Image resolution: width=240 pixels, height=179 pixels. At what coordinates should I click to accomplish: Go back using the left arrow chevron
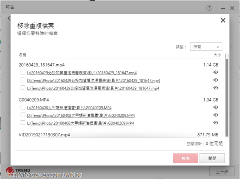9,18
